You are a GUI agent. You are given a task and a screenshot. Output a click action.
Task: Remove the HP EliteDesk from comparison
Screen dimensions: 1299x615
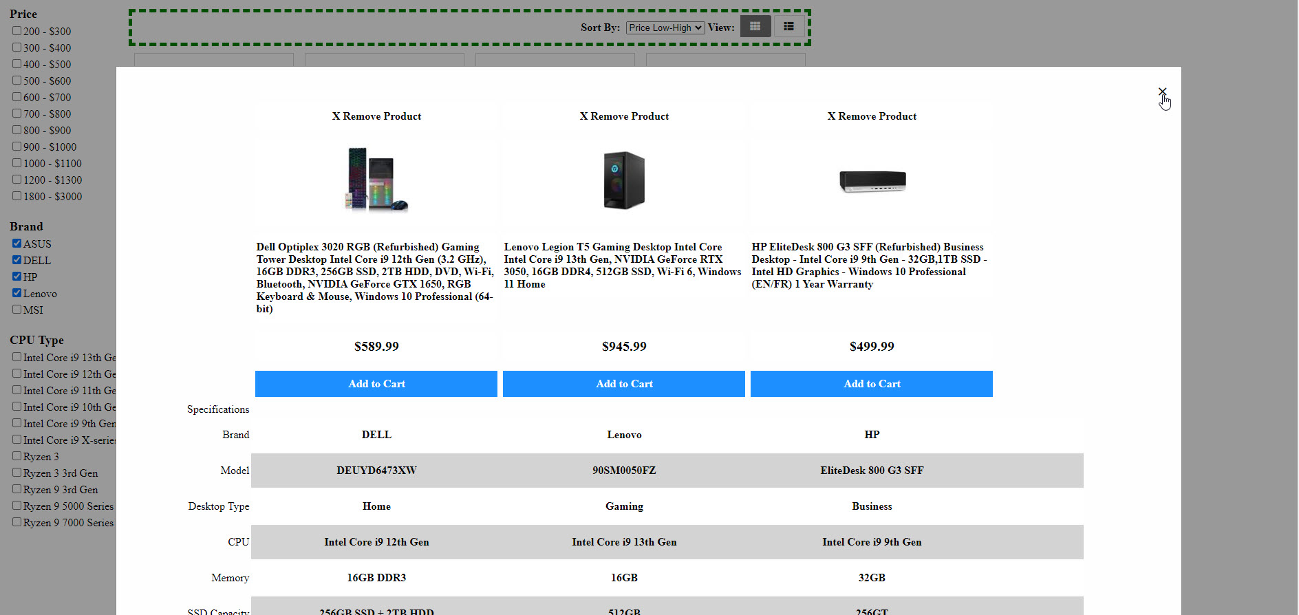tap(872, 116)
